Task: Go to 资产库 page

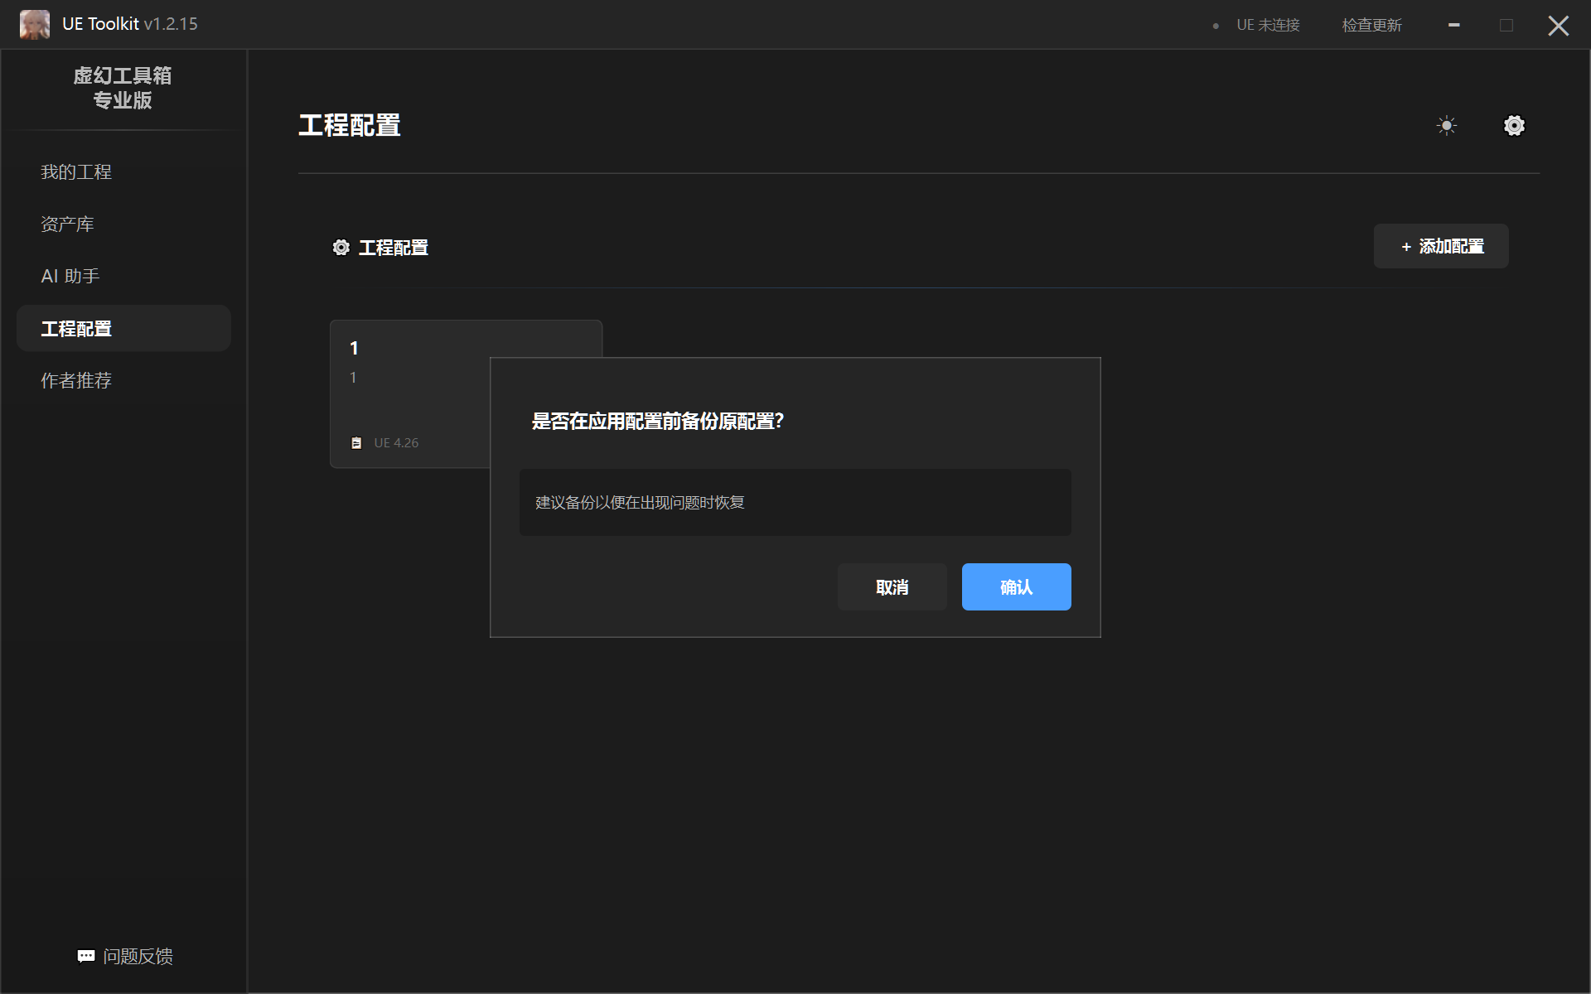Action: 123,224
